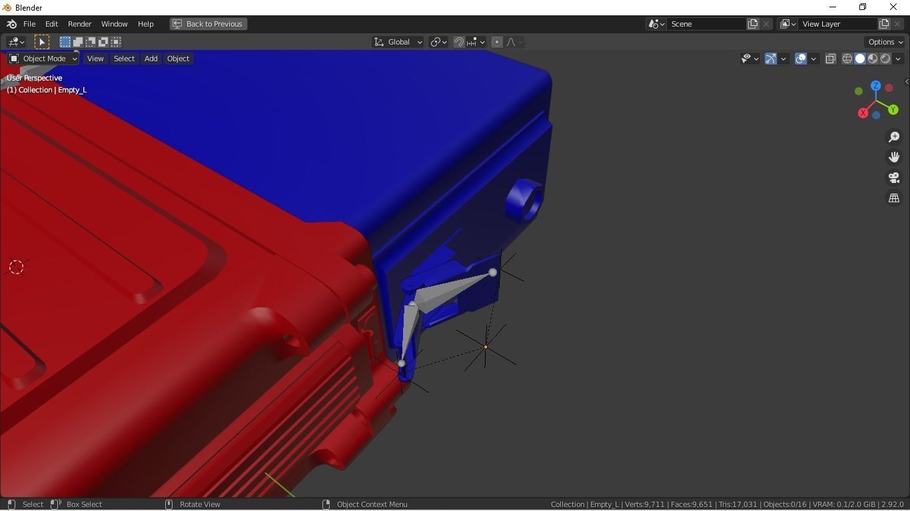
Task: Open the Object Mode dropdown
Action: [x=43, y=59]
